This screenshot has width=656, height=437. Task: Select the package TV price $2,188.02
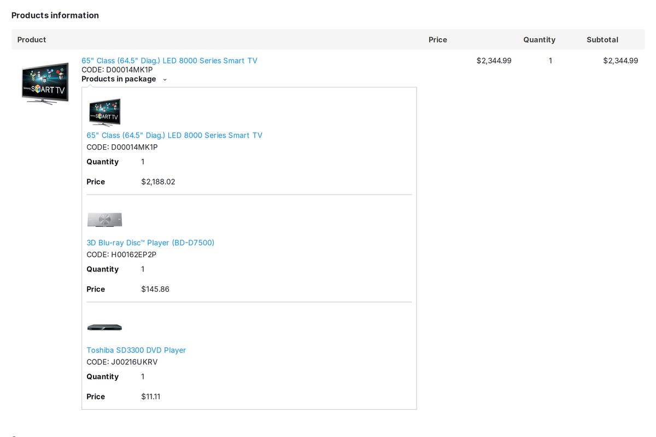pyautogui.click(x=158, y=182)
